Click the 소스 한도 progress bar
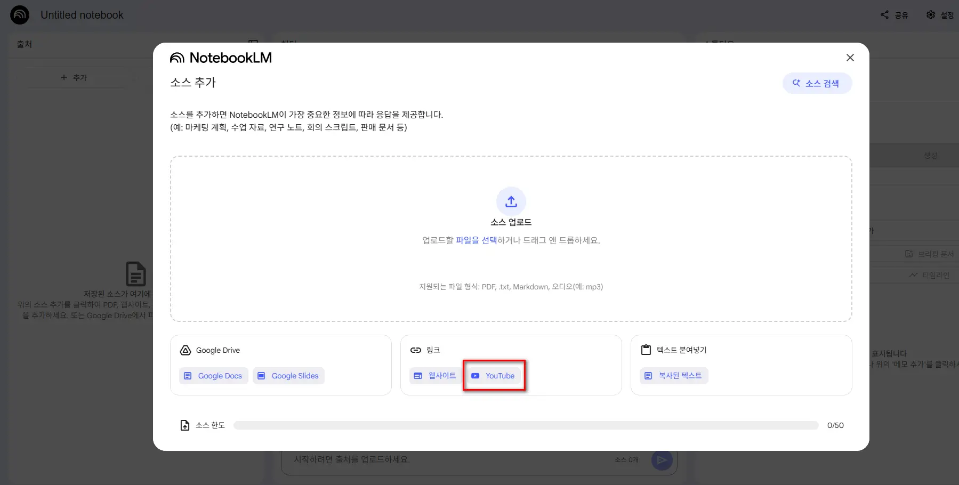The width and height of the screenshot is (959, 485). [x=526, y=425]
